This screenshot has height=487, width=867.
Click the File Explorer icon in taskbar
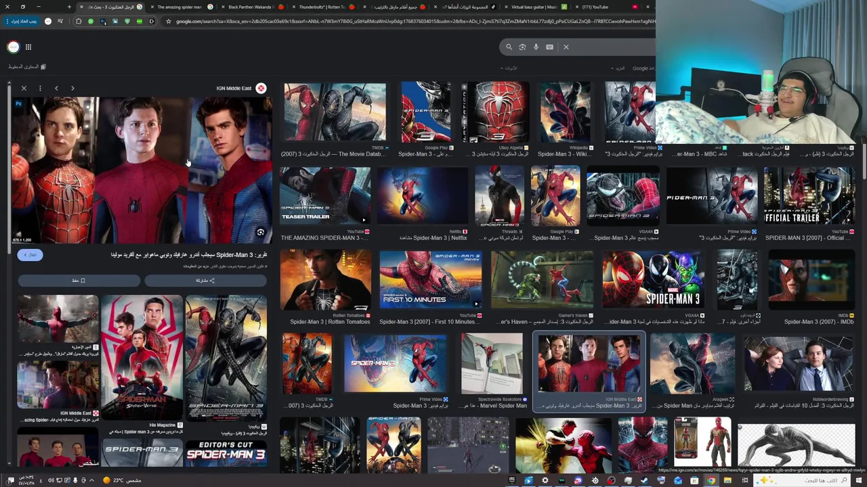point(727,480)
